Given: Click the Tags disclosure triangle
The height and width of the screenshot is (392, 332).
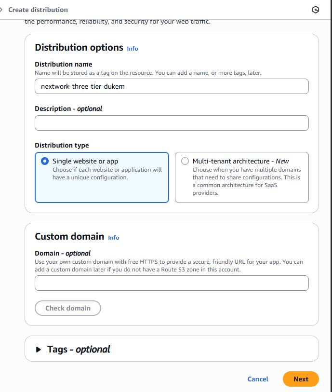Looking at the screenshot, I should [39, 350].
